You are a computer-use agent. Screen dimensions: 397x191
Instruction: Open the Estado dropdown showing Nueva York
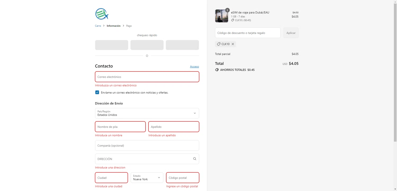click(x=147, y=178)
